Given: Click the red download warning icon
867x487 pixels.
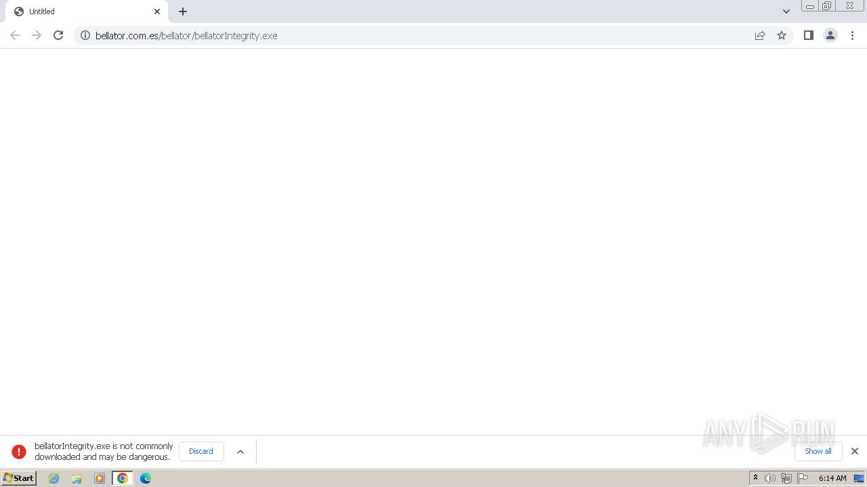Looking at the screenshot, I should (19, 451).
